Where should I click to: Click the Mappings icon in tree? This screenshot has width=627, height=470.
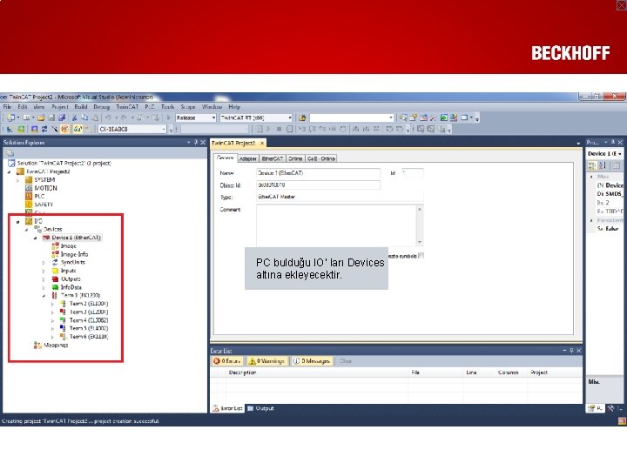click(37, 345)
